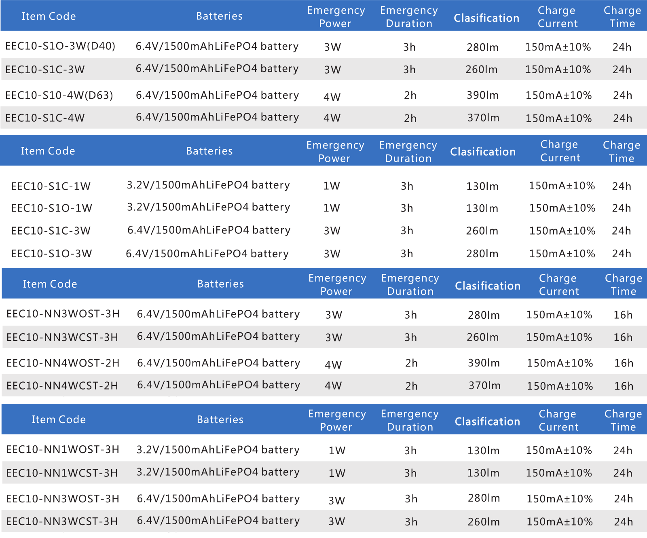Image resolution: width=647 pixels, height=538 pixels.
Task: Select item code EEC10-S1O-1W
Action: coord(52,208)
